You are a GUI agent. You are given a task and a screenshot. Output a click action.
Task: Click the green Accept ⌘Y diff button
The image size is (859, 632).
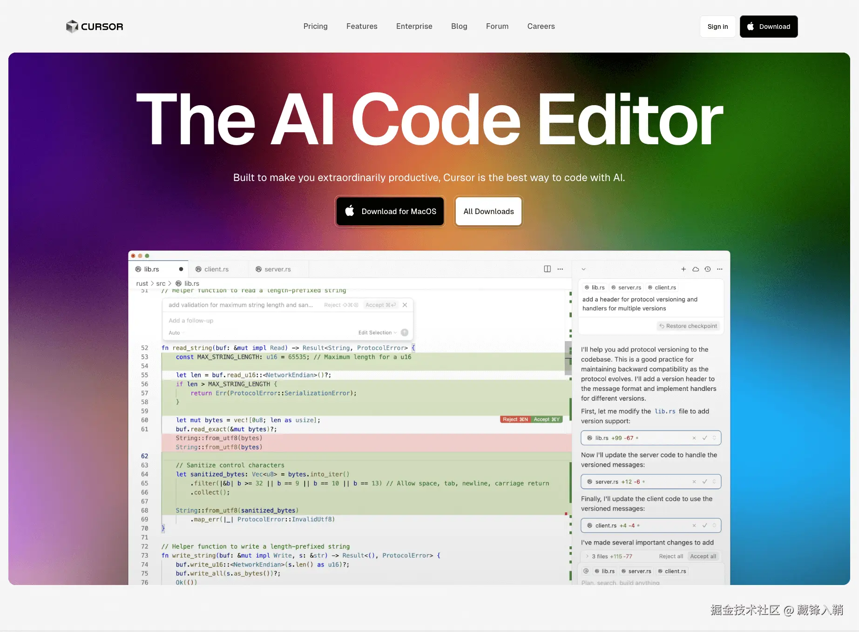click(x=547, y=419)
